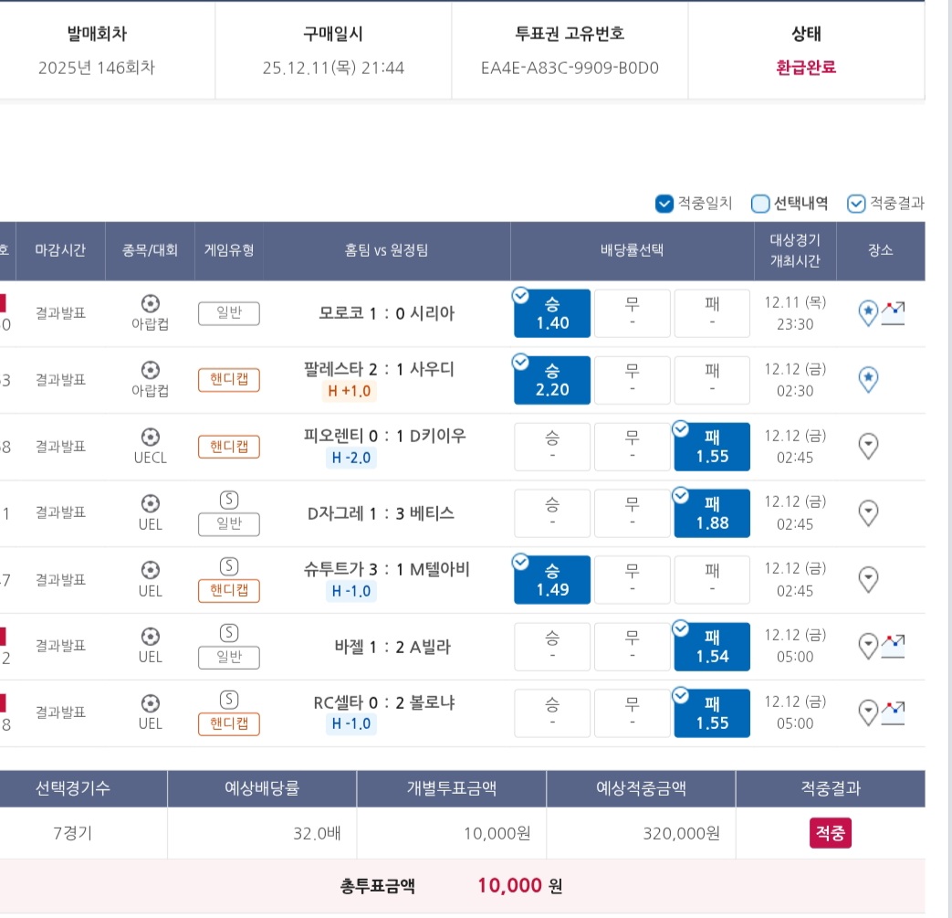This screenshot has width=952, height=918.
Task: Click the 게임유형 column header
Action: click(x=229, y=250)
